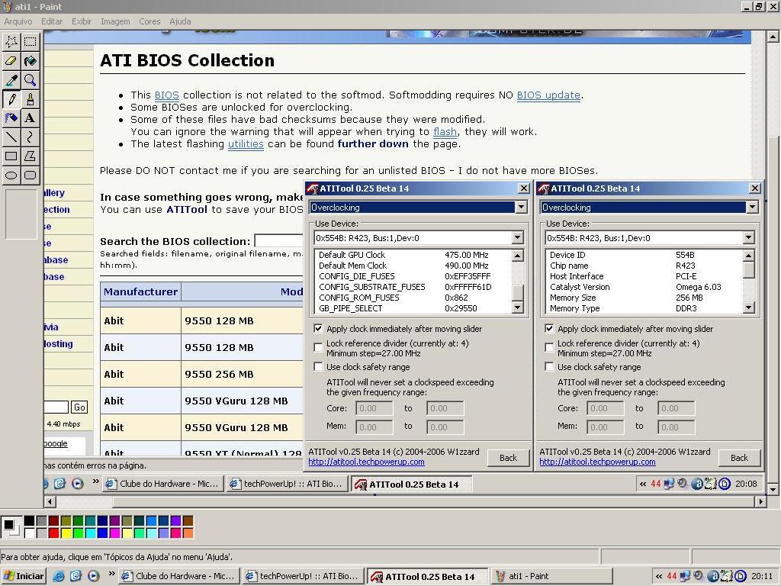Click the 'Catalyst Version' row in right ATITool list

[x=644, y=287]
